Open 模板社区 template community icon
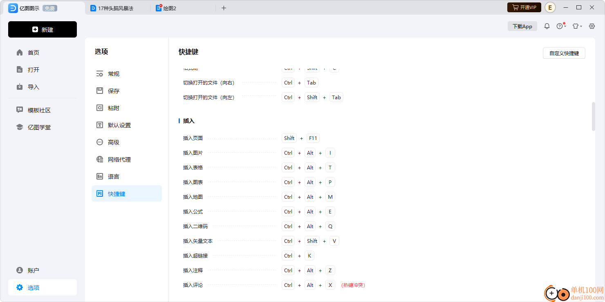This screenshot has height=302, width=605. [20, 110]
